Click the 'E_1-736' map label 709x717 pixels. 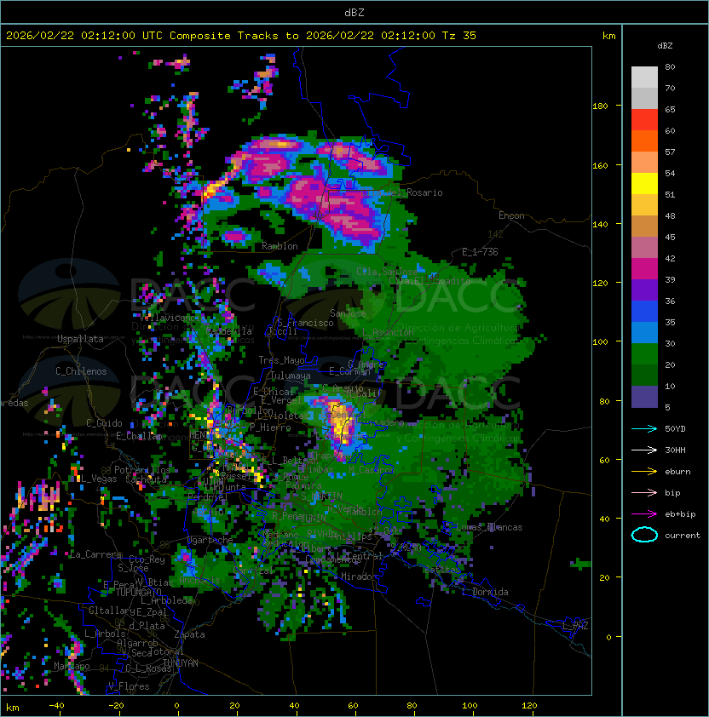coord(480,252)
